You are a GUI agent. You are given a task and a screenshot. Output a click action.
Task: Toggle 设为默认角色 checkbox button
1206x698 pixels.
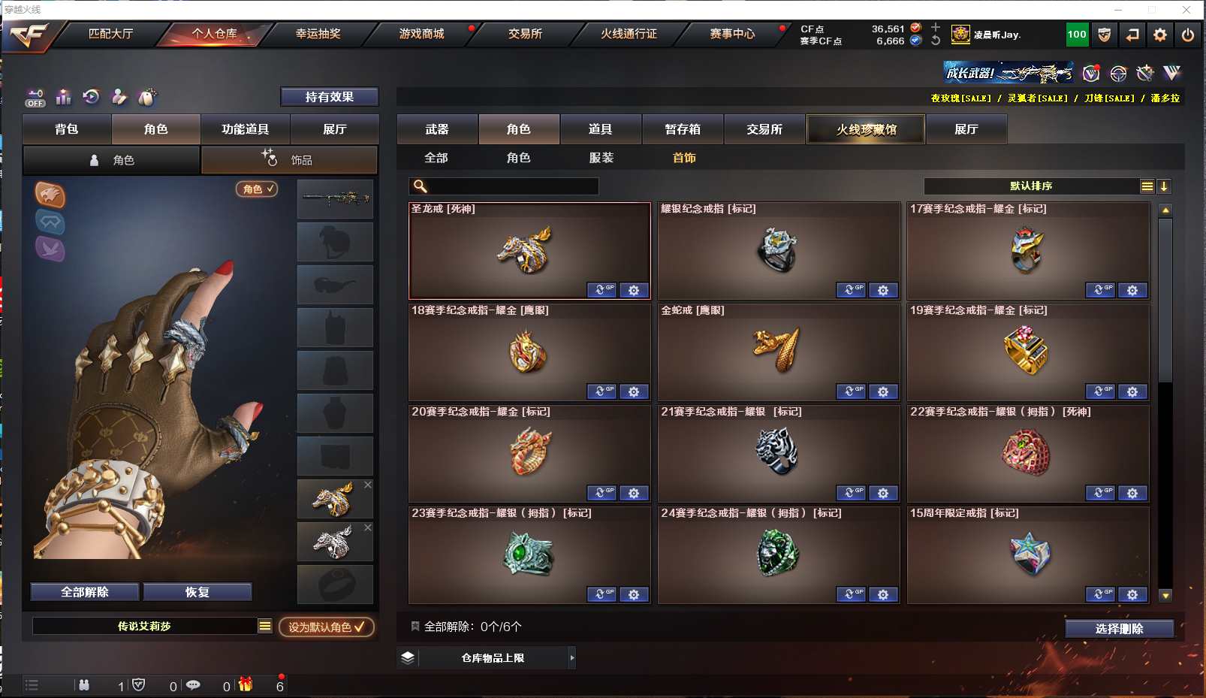pos(327,627)
